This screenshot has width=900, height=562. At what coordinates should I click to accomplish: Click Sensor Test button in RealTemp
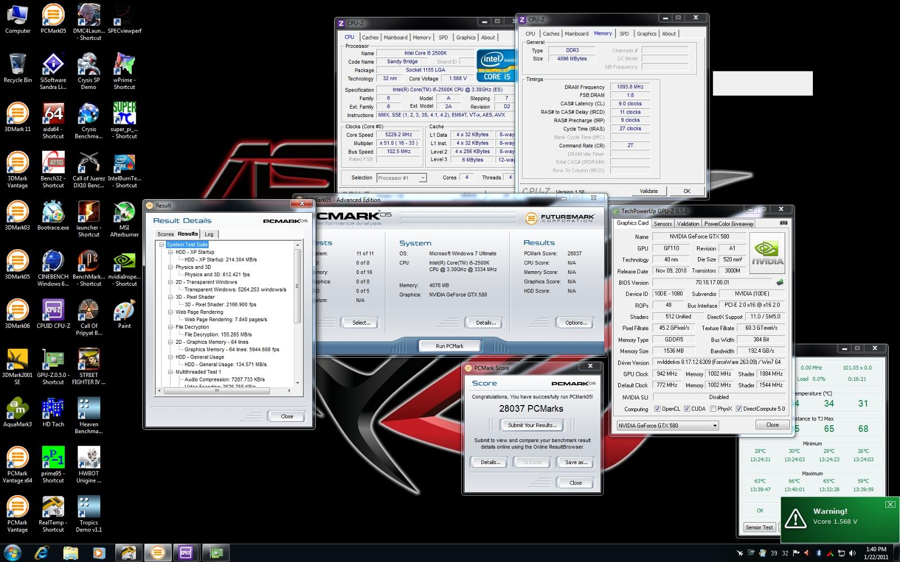(759, 528)
